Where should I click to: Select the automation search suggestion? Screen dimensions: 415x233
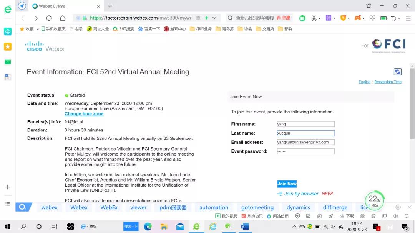(214, 207)
